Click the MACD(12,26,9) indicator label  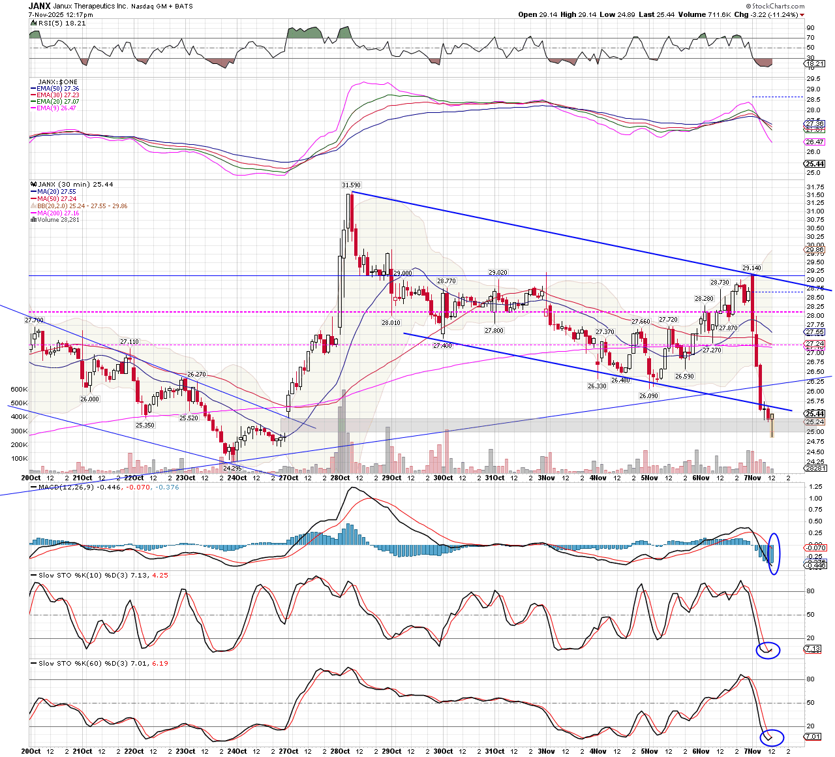[65, 487]
